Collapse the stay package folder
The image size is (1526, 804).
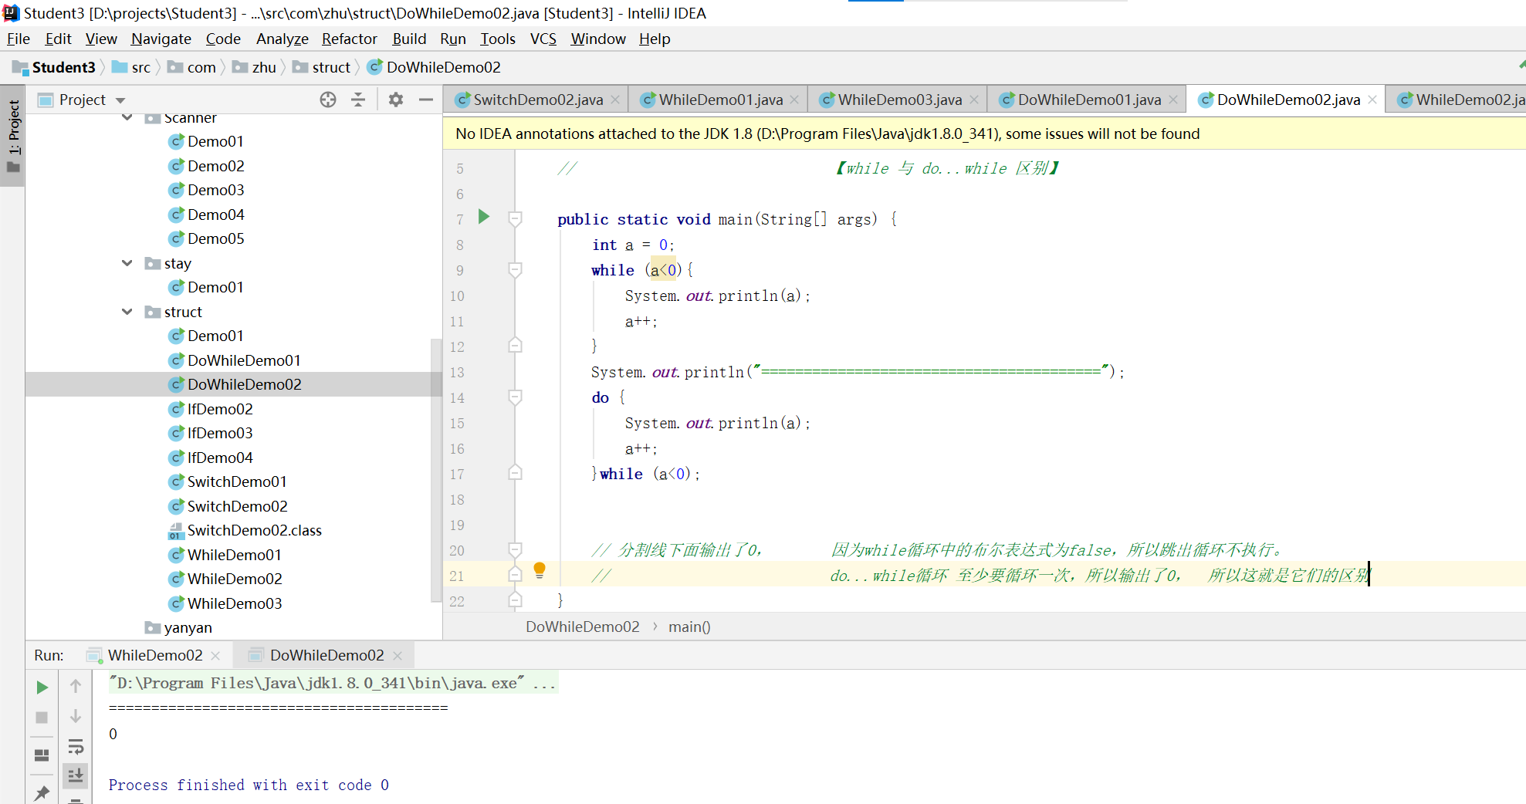[x=127, y=263]
